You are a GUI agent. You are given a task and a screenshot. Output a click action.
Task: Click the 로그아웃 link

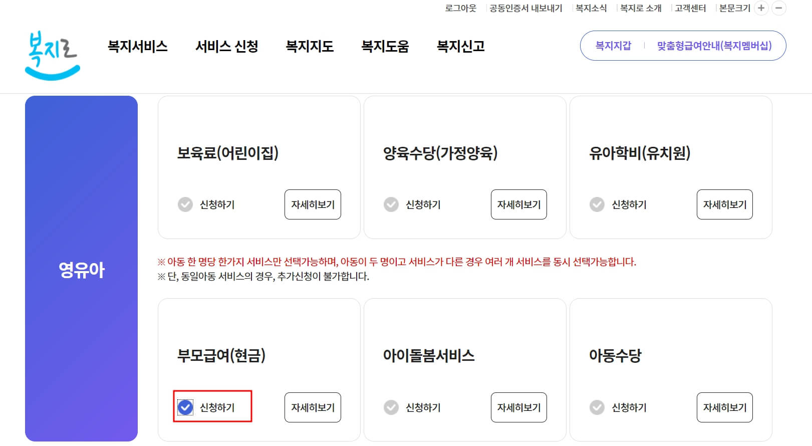pos(460,8)
